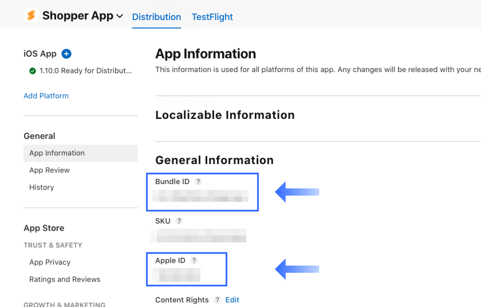
Task: Click the Content Rights help question mark
Action: coord(217,300)
